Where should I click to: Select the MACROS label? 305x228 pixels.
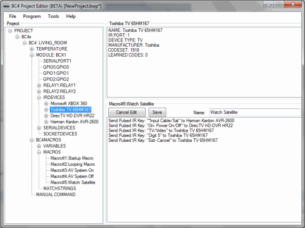coord(52,152)
